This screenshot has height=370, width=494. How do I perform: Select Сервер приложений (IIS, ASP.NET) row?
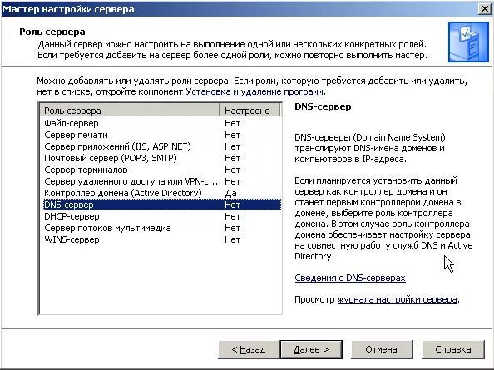point(161,146)
